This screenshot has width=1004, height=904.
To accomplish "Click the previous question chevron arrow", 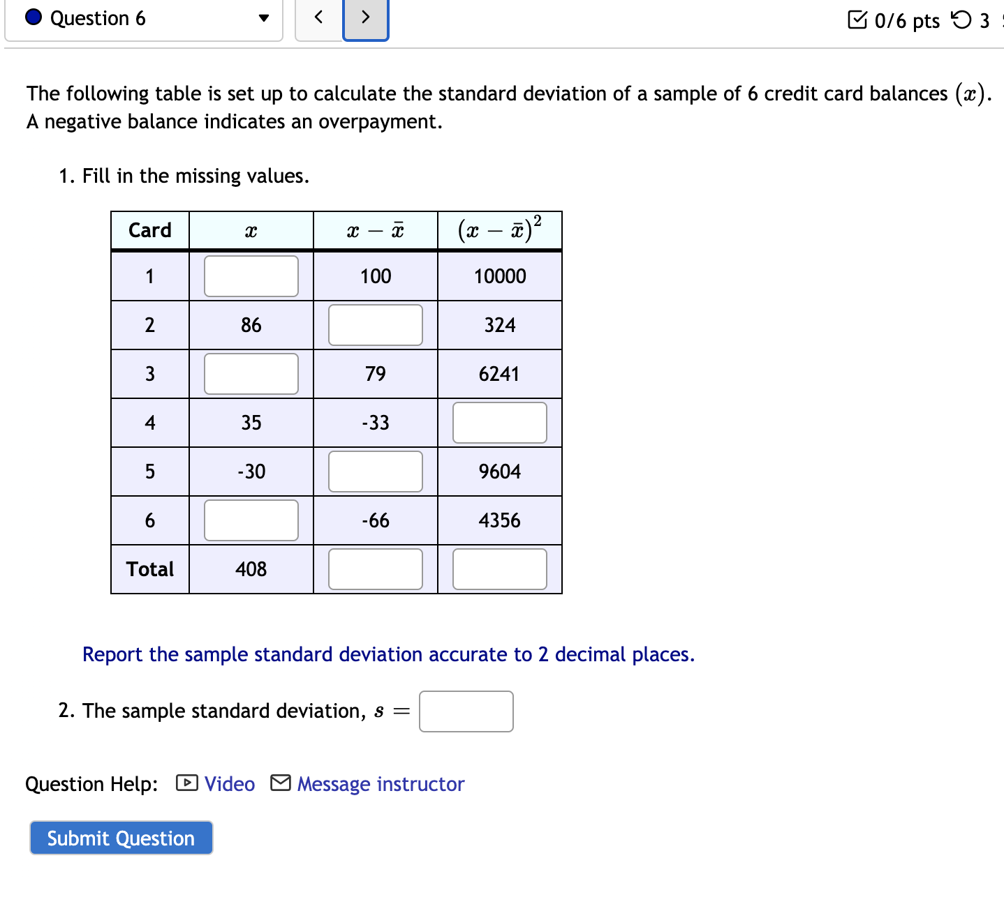I will point(318,18).
